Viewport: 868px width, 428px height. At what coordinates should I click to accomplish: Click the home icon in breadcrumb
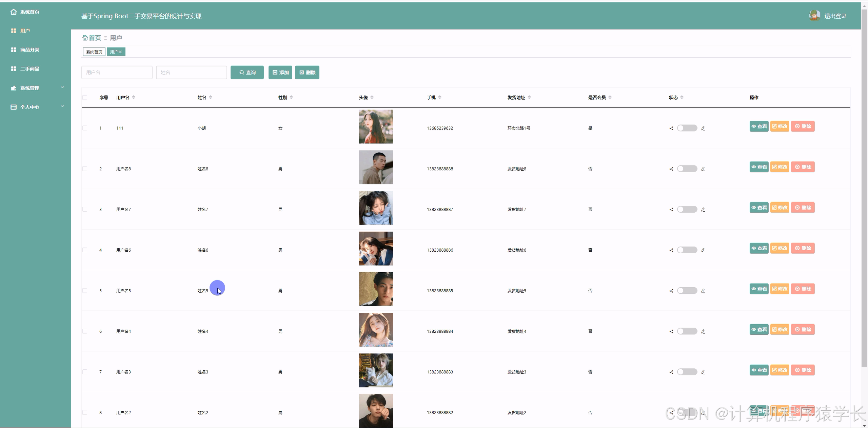click(85, 38)
